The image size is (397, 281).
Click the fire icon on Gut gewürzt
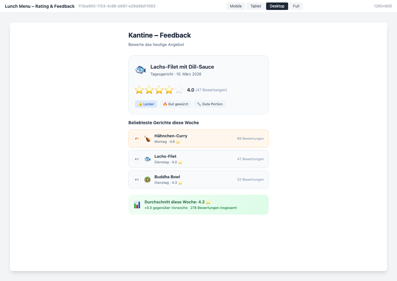[165, 104]
